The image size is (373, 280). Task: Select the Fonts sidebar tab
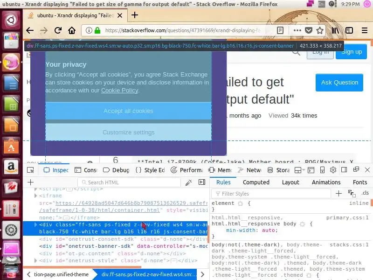pos(360,182)
